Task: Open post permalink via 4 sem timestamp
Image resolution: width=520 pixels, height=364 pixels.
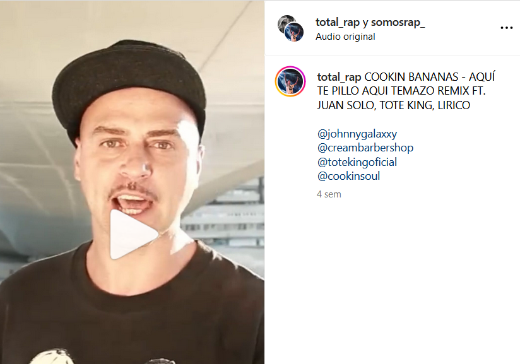Action: coord(329,194)
